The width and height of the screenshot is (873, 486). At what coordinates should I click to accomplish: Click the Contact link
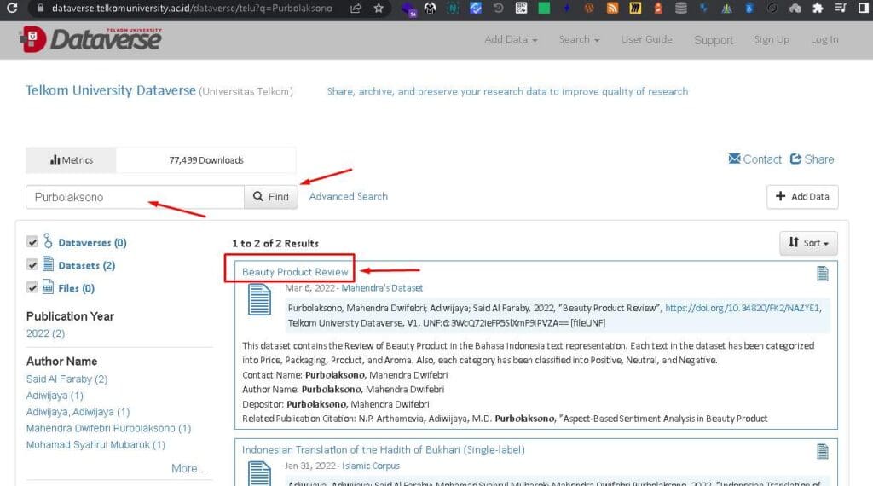[755, 159]
